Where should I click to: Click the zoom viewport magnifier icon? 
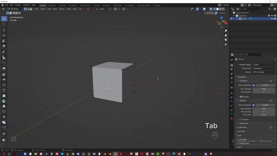225,31
